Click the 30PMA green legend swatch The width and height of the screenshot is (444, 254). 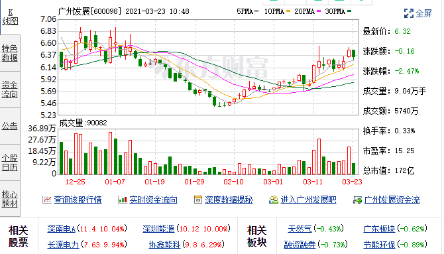tap(349, 11)
